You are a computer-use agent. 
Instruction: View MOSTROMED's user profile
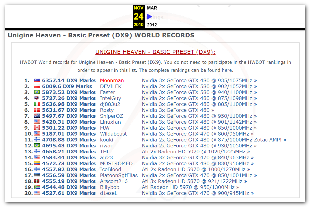click(x=116, y=164)
